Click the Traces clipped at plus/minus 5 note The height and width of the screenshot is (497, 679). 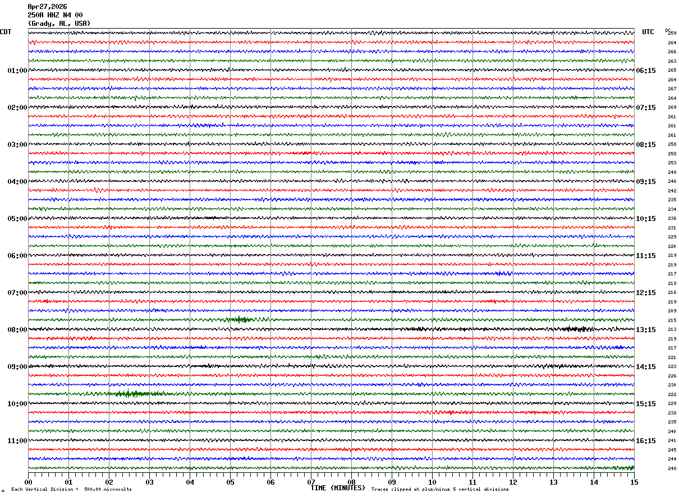point(440,490)
